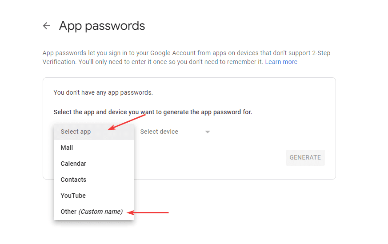
Task: Click the italic "(Custom name)" label
Action: [100, 212]
